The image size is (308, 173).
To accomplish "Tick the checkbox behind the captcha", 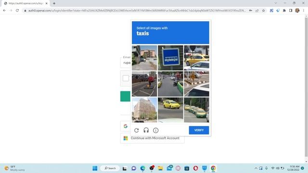I will [x=126, y=78].
